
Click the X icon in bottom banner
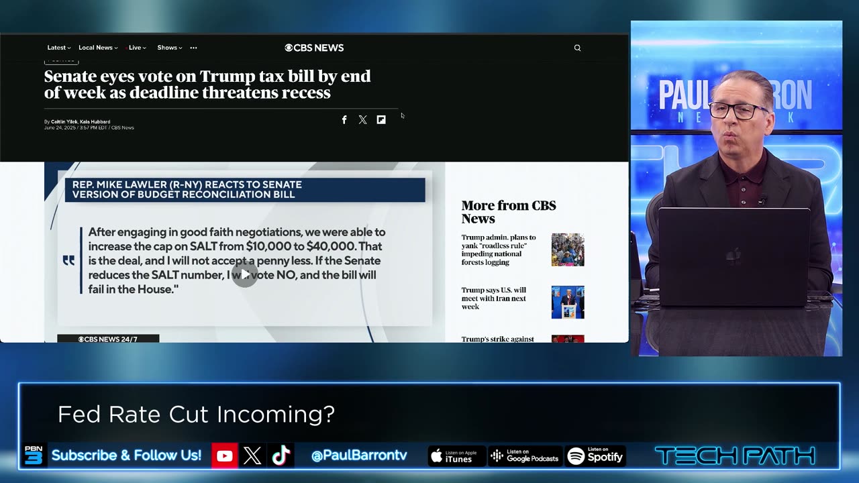(x=252, y=456)
